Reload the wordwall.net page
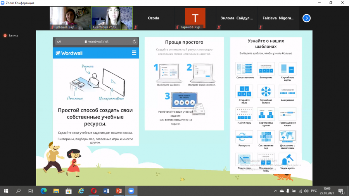This screenshot has height=196, width=349. pos(134,41)
